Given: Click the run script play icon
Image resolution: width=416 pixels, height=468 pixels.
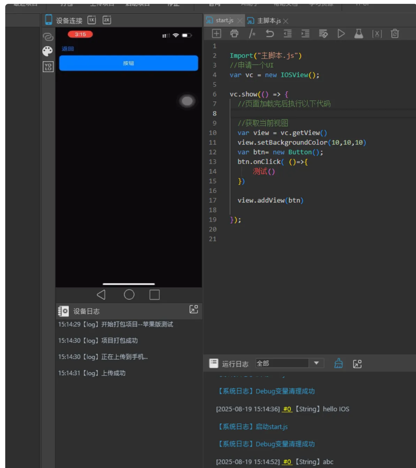Looking at the screenshot, I should pos(341,34).
